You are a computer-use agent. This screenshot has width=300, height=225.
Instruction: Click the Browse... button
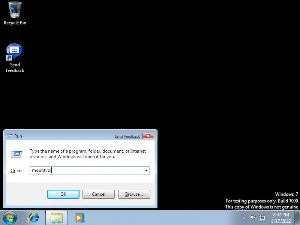click(134, 194)
